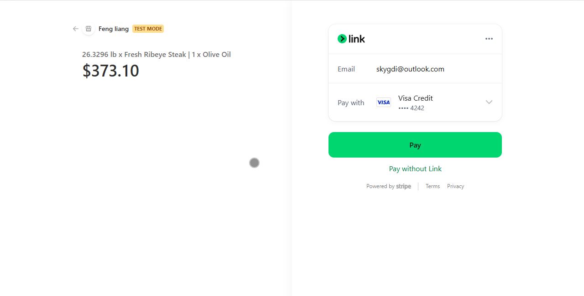Click the Visa card logo
584x296 pixels.
(383, 102)
